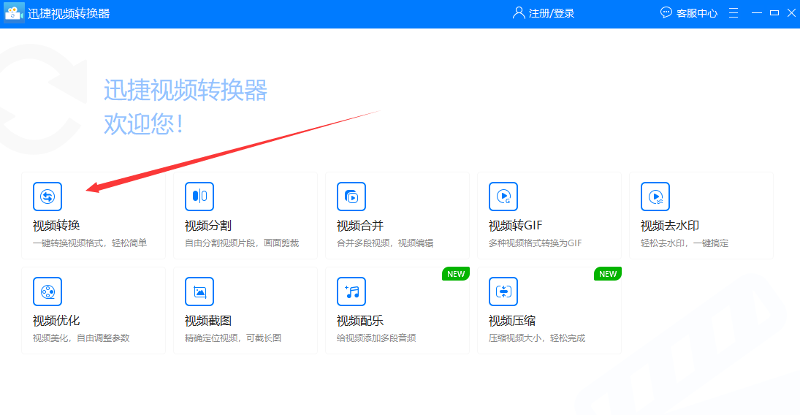Minimize the application window
This screenshot has width=800, height=415.
click(757, 12)
